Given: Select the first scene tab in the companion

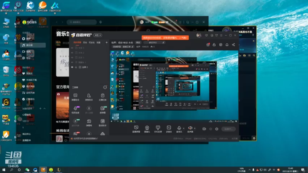Looking at the screenshot, I should tap(77, 42).
